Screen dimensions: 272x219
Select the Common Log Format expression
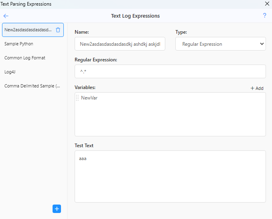(x=33, y=58)
